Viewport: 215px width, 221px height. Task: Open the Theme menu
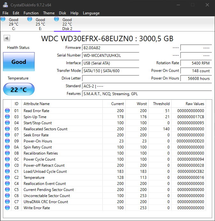[49, 13]
